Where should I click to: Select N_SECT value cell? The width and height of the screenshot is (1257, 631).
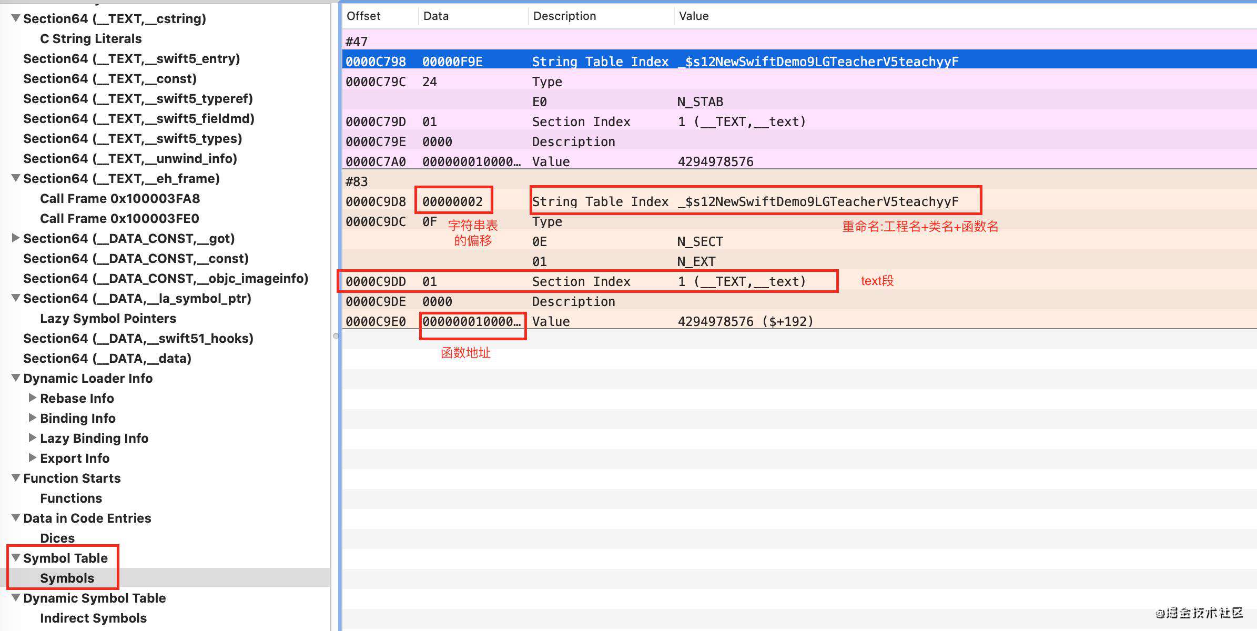700,241
